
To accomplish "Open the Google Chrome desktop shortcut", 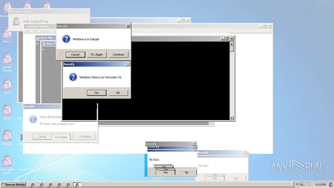I will pos(7,63).
